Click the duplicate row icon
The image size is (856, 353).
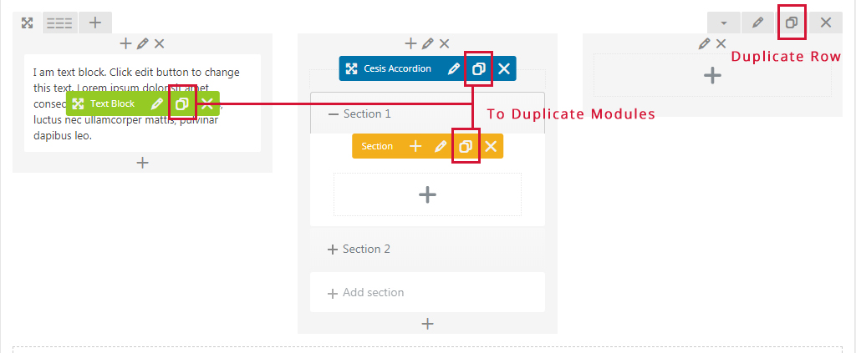(x=792, y=23)
